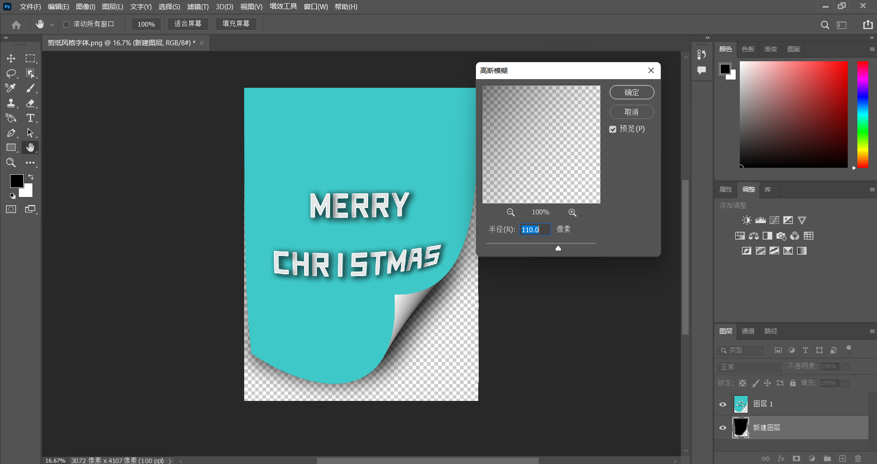Viewport: 877px width, 464px height.
Task: Toggle Quick Mask mode
Action: [11, 209]
